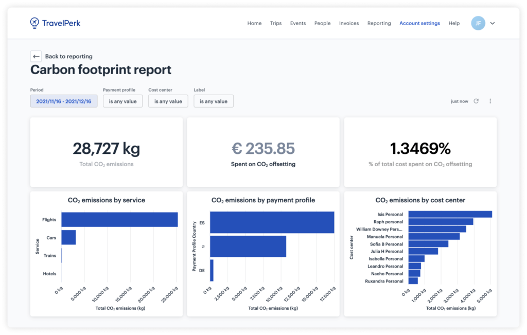Viewport: 527px width, 335px height.
Task: Open the Cost center filter
Action: pos(168,101)
